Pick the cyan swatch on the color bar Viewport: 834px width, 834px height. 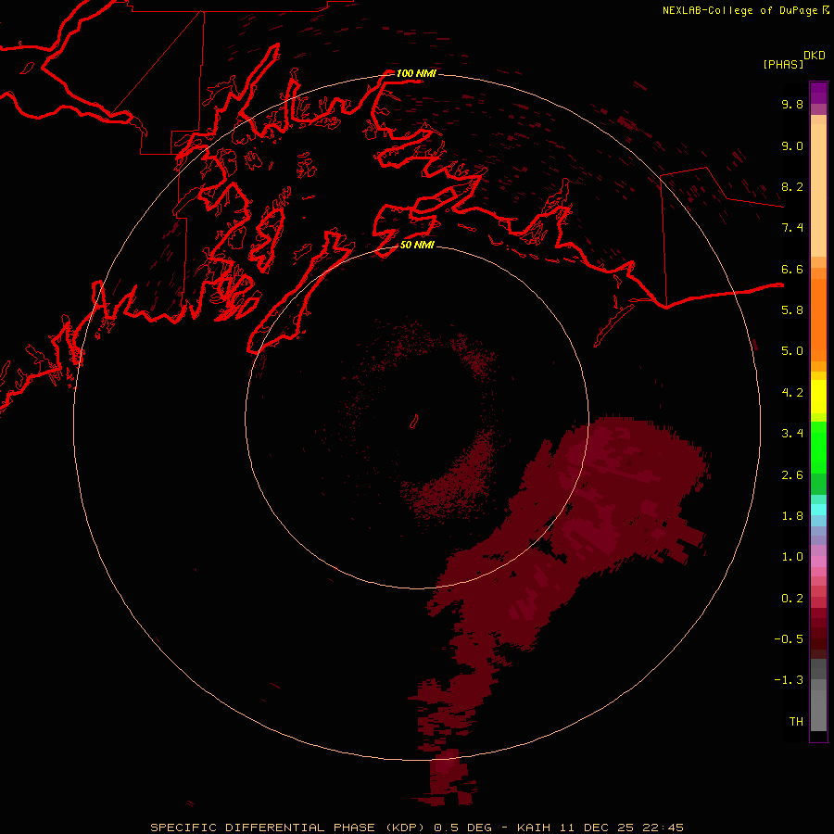818,510
